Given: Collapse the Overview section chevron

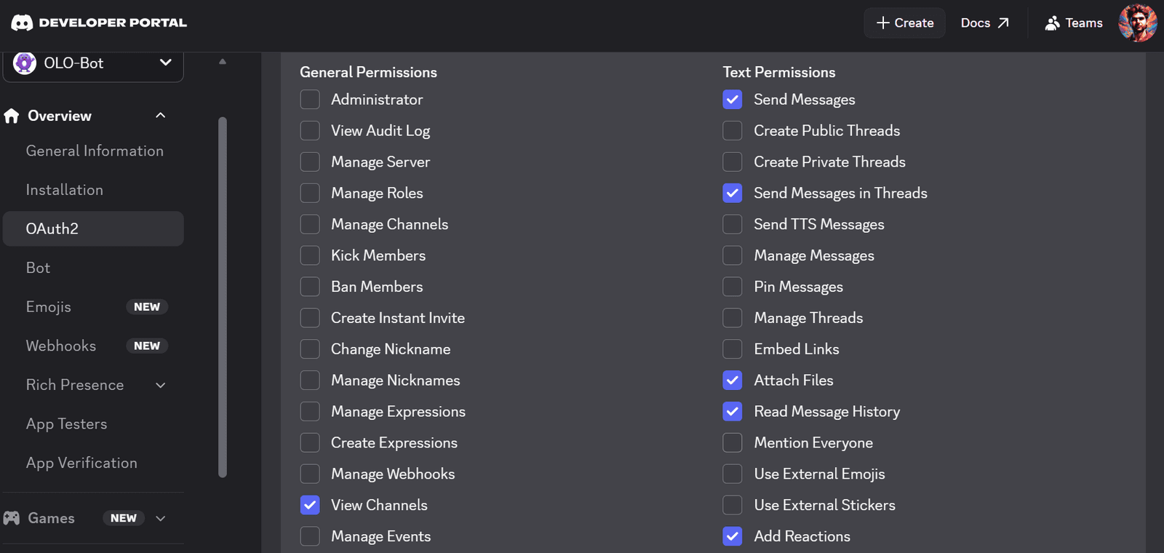Looking at the screenshot, I should [161, 116].
